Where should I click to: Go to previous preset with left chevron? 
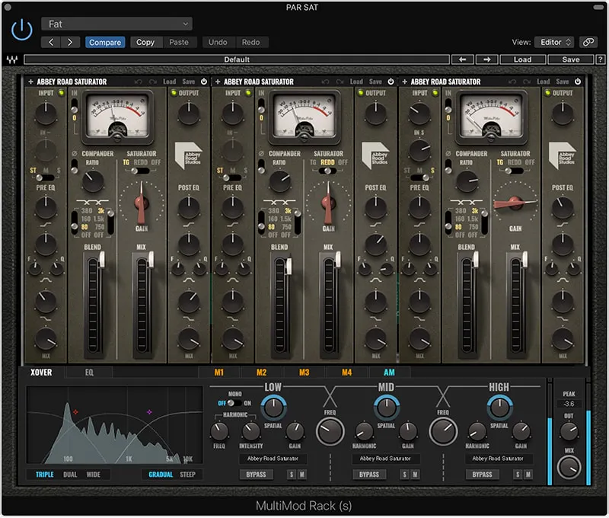pos(51,42)
